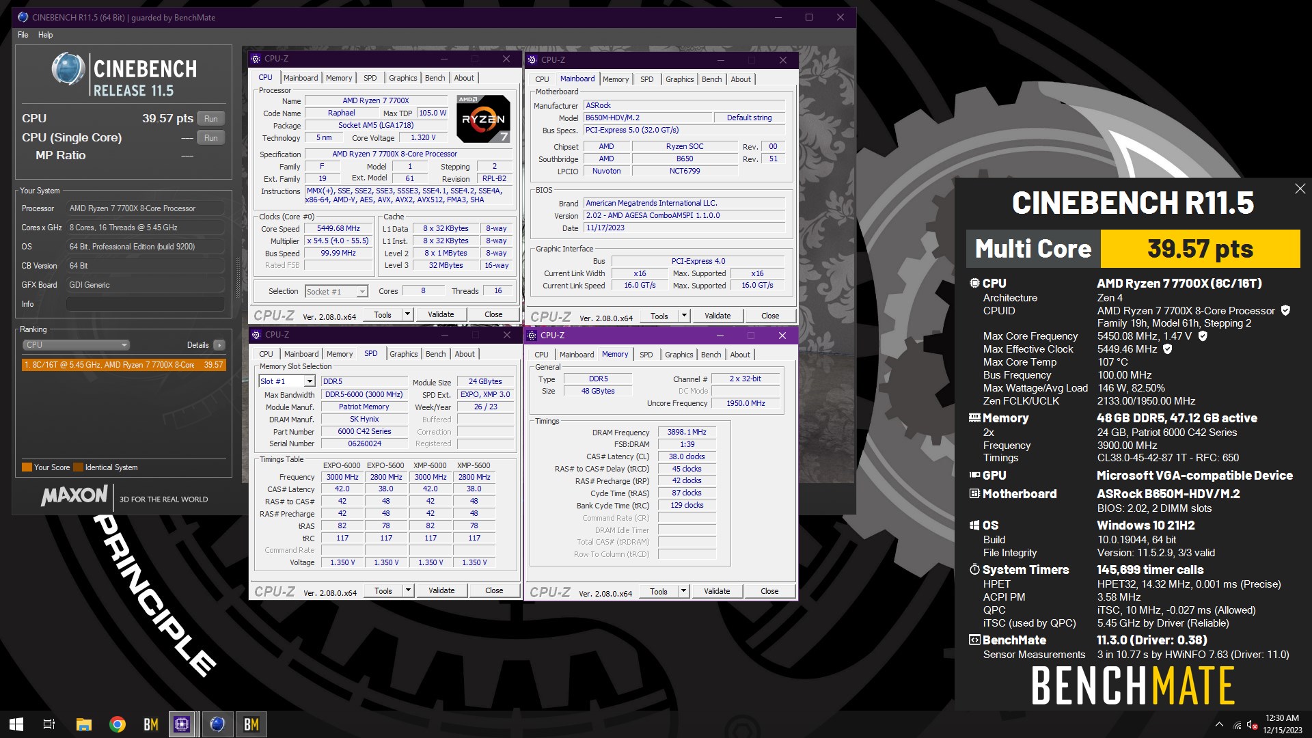Open the File menu in Cinebench
This screenshot has height=738, width=1312.
(x=23, y=35)
